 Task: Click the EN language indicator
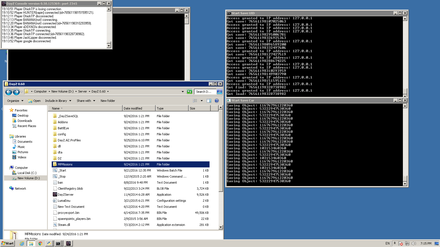click(387, 243)
